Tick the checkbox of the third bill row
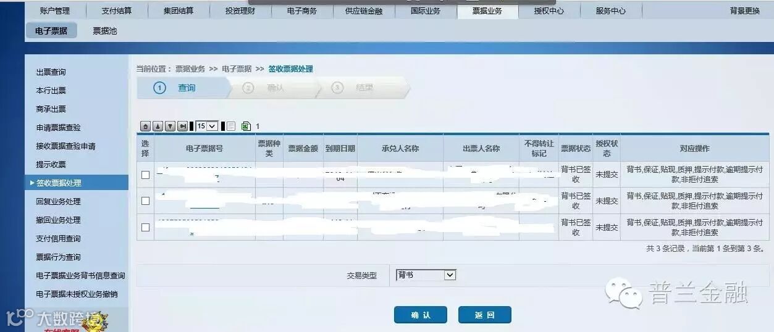774x332 pixels. tap(145, 227)
